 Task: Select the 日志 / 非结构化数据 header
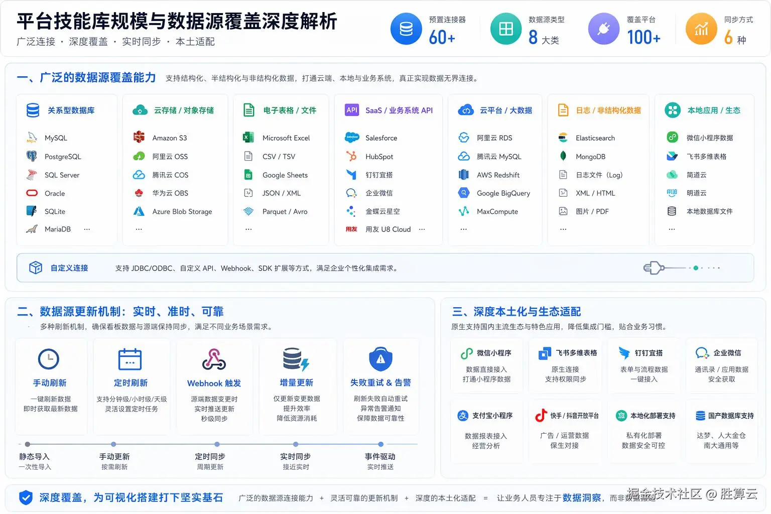click(x=608, y=110)
